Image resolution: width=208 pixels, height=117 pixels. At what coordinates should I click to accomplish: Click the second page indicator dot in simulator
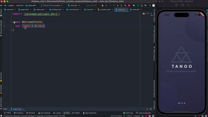(x=182, y=103)
